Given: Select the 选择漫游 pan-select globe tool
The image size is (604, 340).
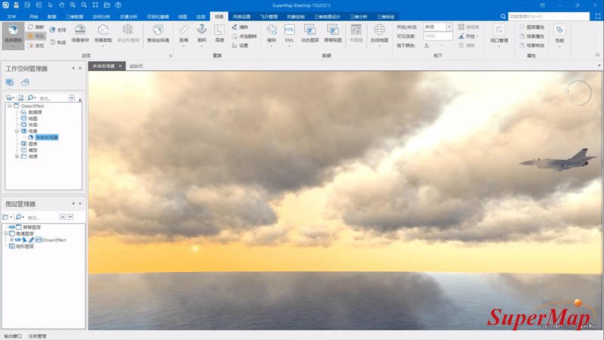Looking at the screenshot, I should [x=13, y=36].
